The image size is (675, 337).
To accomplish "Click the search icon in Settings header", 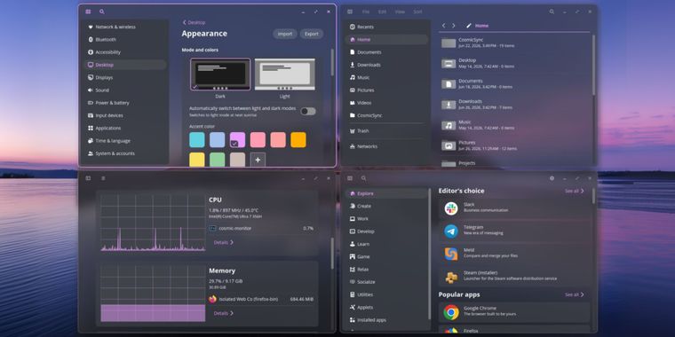I will pos(101,12).
